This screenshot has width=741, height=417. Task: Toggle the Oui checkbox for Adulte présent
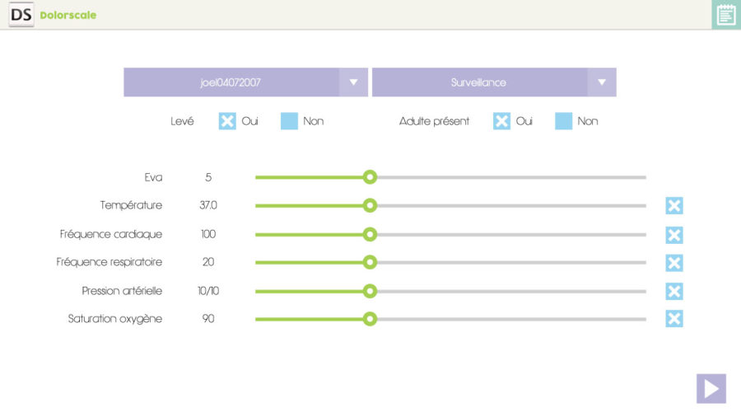coord(501,121)
